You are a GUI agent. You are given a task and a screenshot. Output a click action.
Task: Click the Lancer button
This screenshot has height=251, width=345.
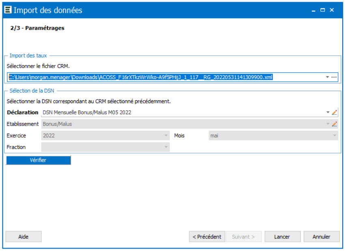pos(282,237)
